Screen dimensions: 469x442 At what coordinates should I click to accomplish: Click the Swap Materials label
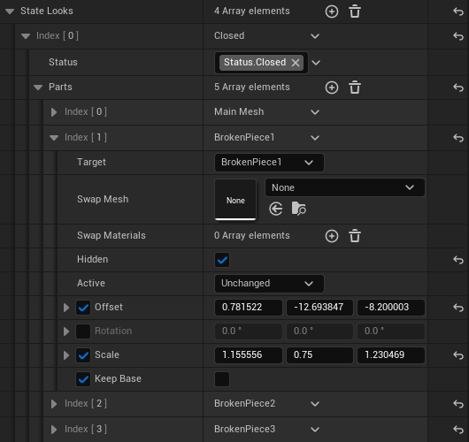(111, 236)
